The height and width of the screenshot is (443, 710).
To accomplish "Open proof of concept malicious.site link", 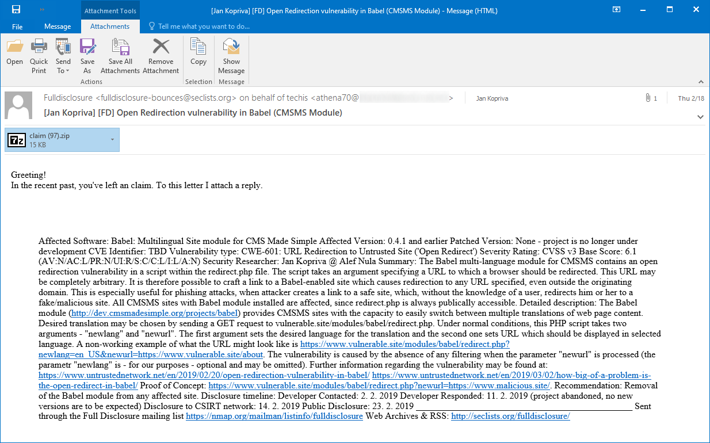I will (380, 385).
